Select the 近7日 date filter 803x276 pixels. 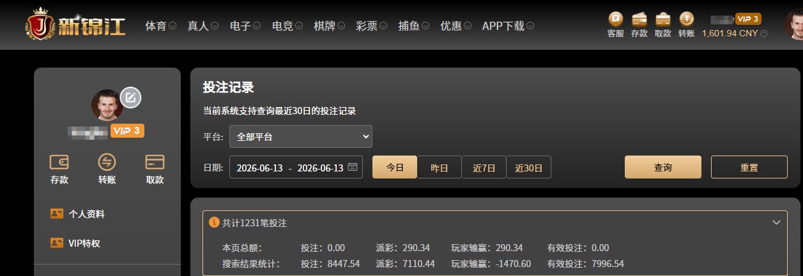coord(484,168)
